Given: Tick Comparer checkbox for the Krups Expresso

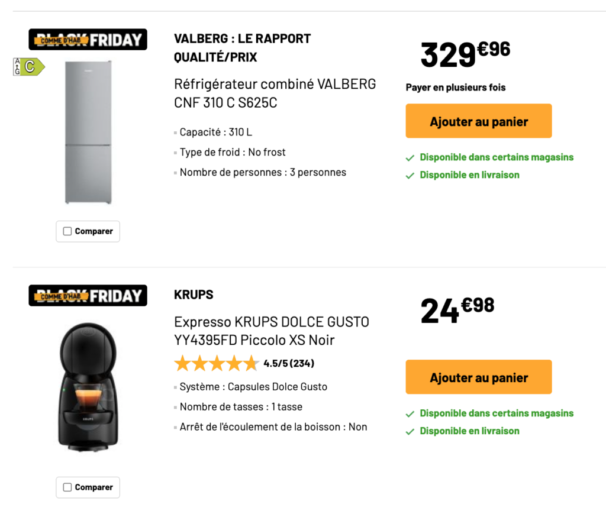Looking at the screenshot, I should click(67, 487).
